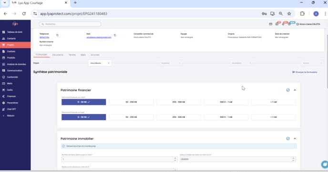Copy the mail address with copy icon

pyautogui.click(x=115, y=35)
